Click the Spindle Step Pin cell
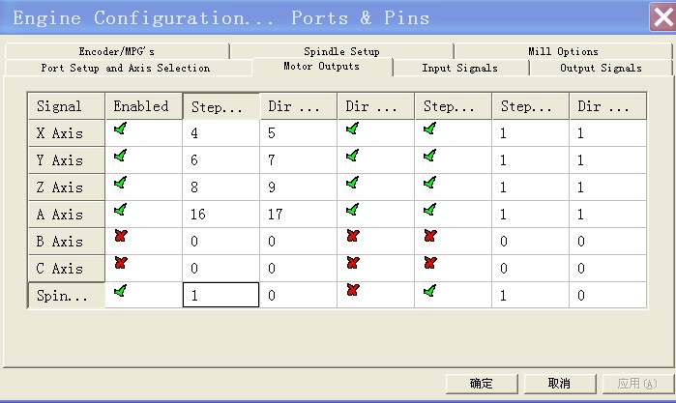The height and width of the screenshot is (403, 676). click(x=220, y=296)
